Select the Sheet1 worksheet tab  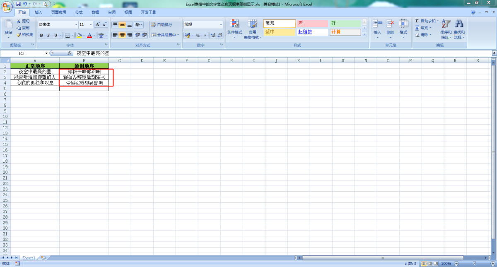pyautogui.click(x=29, y=257)
